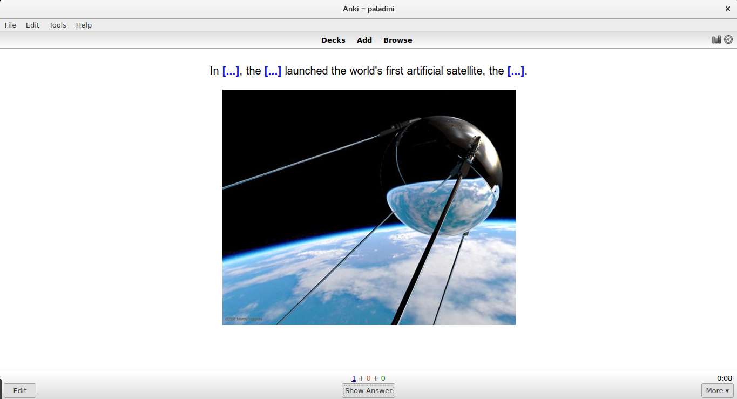Viewport: 737px width, 399px height.
Task: Close the Anki window
Action: [x=727, y=9]
